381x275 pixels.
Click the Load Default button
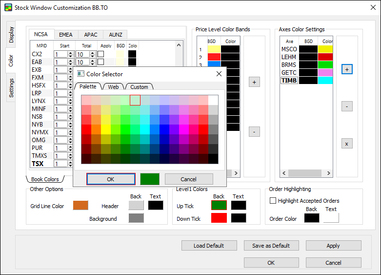208,246
